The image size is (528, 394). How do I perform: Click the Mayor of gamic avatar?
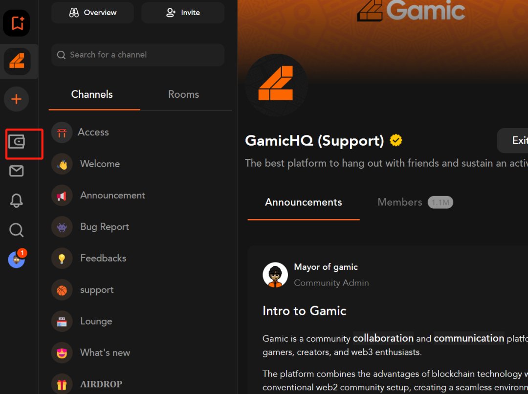[x=275, y=275]
